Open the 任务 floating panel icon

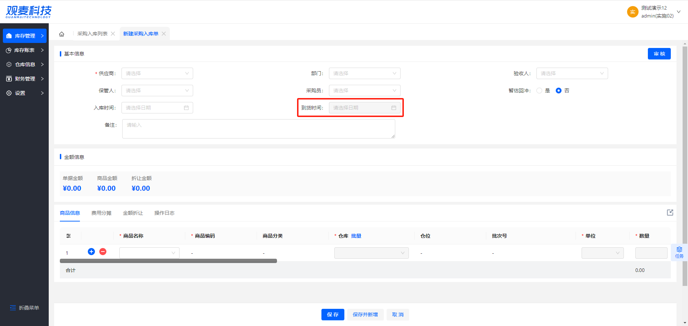tap(679, 252)
